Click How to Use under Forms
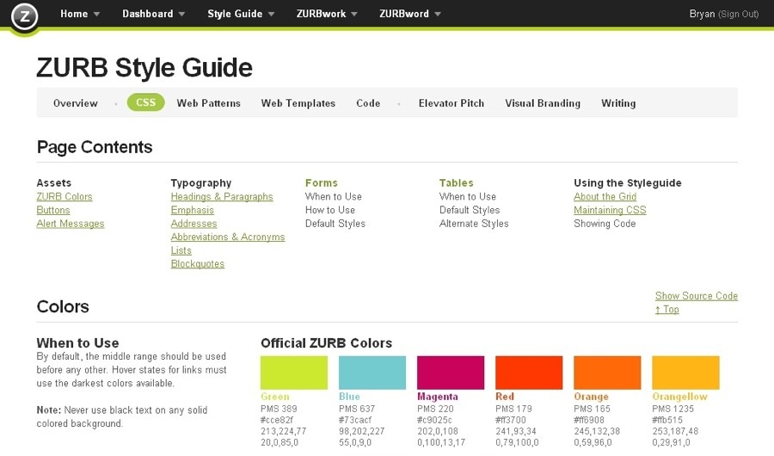The image size is (774, 456). 329,210
